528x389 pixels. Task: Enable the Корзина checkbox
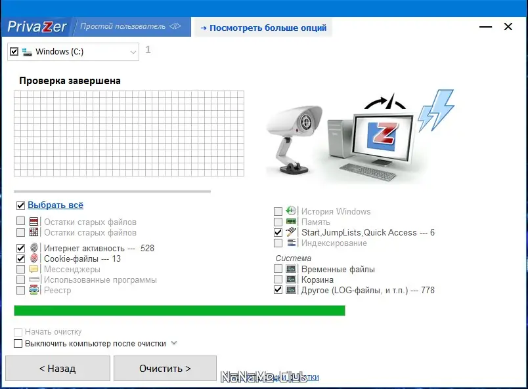click(278, 279)
